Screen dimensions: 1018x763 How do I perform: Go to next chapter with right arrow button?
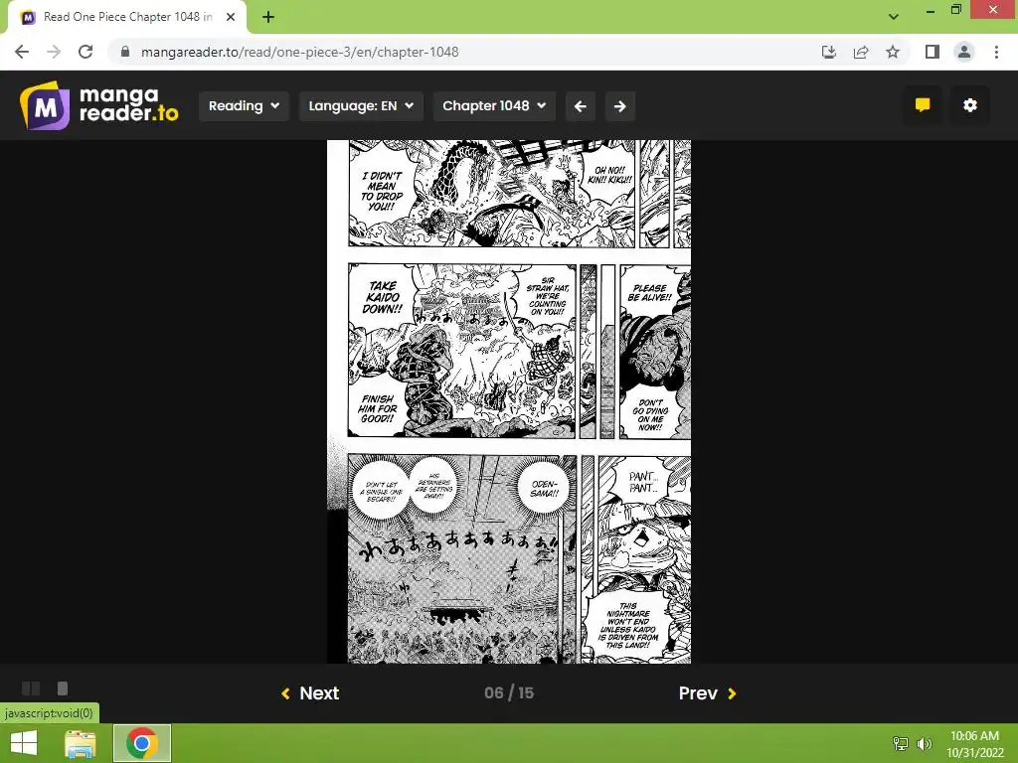pyautogui.click(x=620, y=105)
